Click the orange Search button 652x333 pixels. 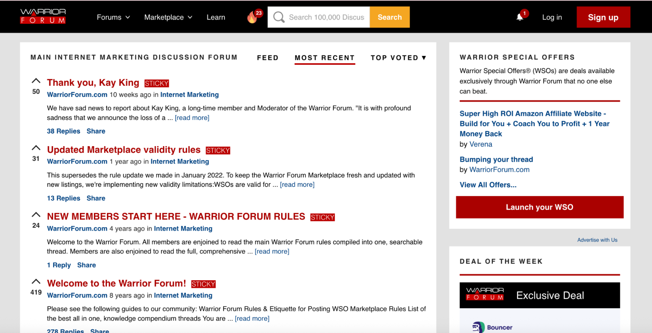390,17
